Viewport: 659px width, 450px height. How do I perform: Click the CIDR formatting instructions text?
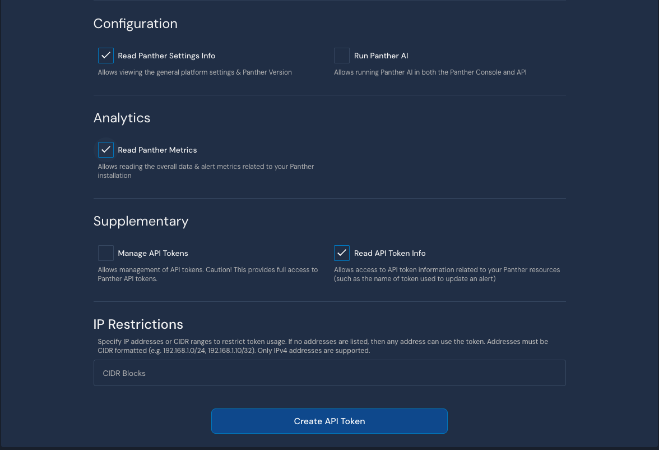[x=323, y=346]
